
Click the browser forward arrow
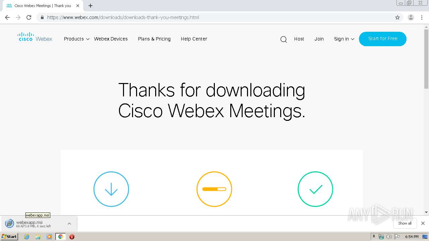[x=18, y=17]
